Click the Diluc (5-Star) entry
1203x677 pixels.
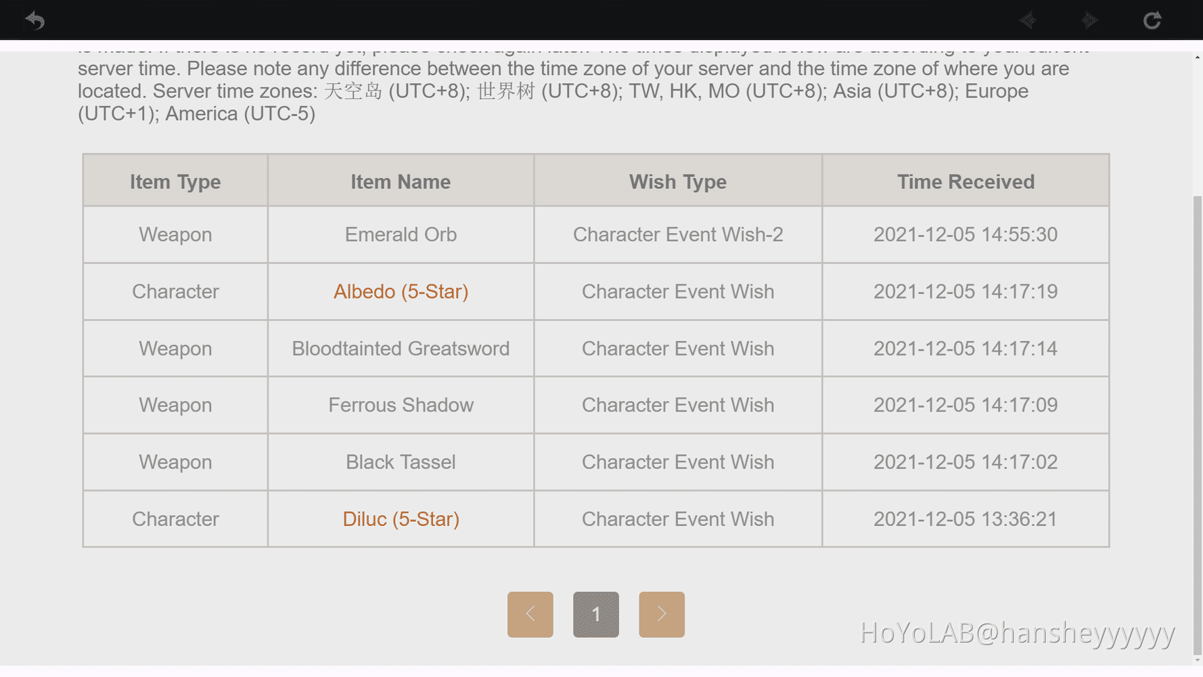(401, 519)
